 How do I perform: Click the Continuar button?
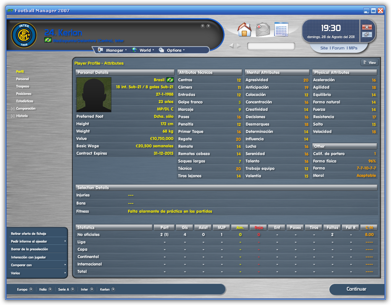[356, 289]
